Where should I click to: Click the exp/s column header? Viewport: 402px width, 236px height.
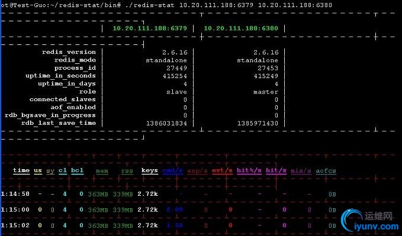pyautogui.click(x=197, y=171)
